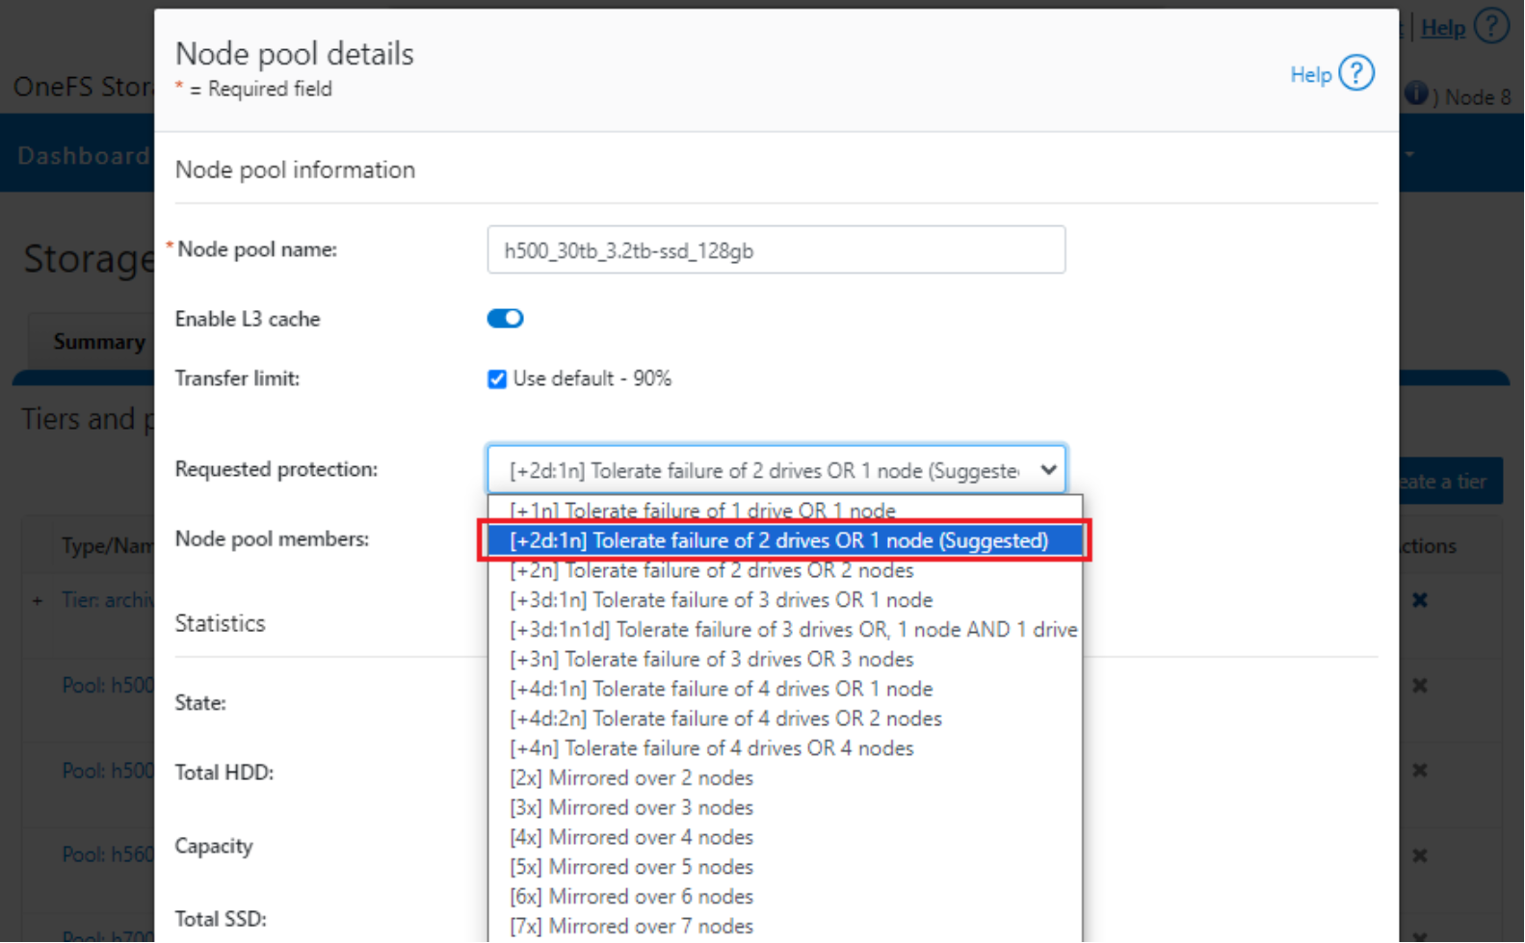This screenshot has width=1525, height=943.
Task: Edit the Node pool name field
Action: [776, 250]
